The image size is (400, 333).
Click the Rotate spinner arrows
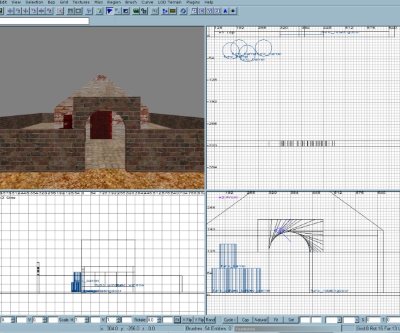159,320
